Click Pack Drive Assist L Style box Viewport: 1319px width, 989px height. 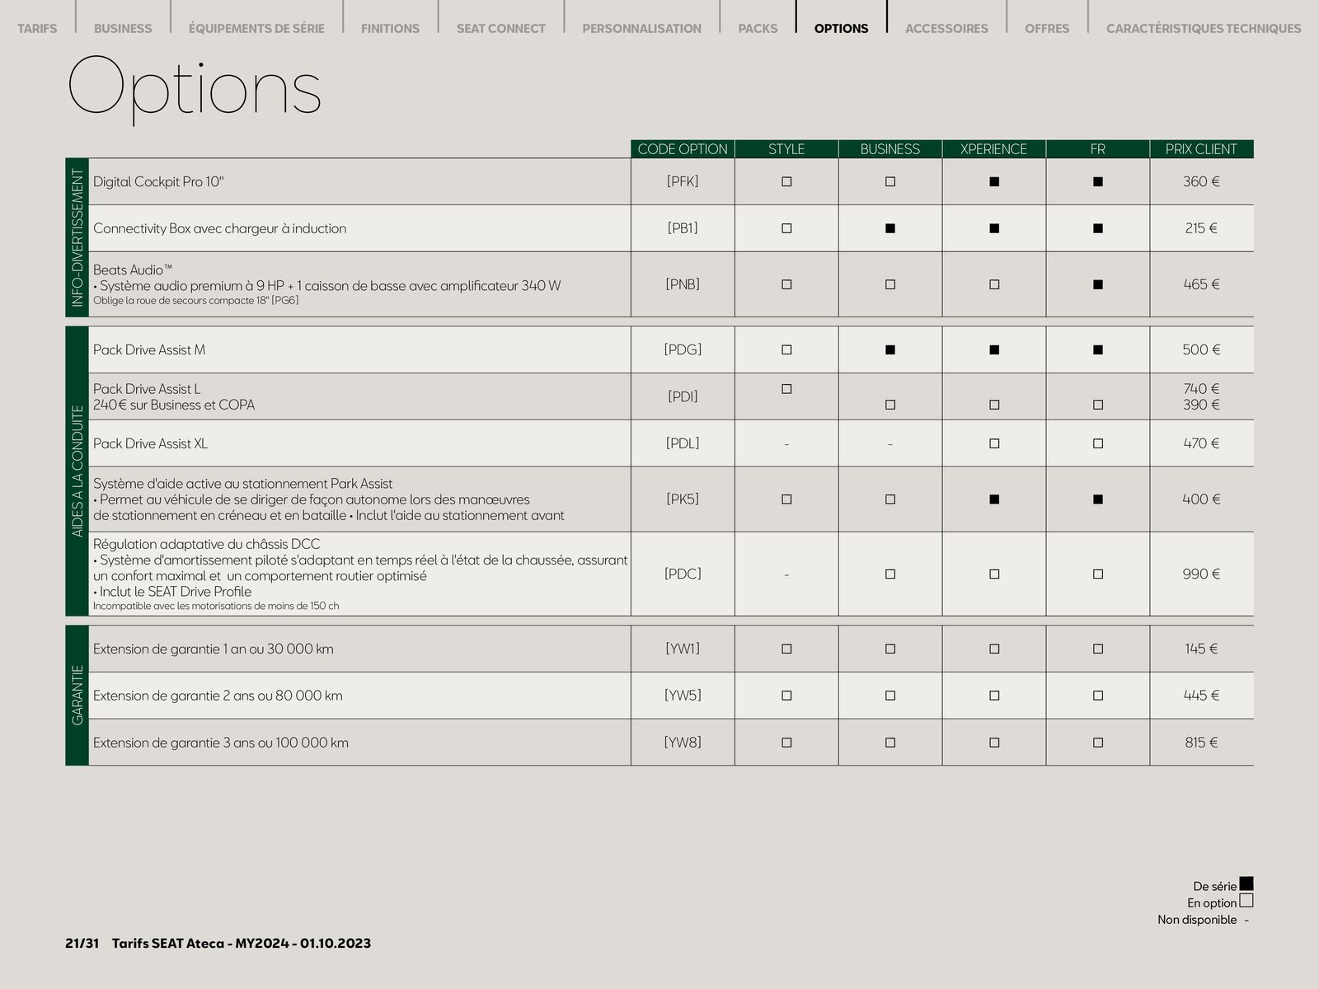pos(786,388)
